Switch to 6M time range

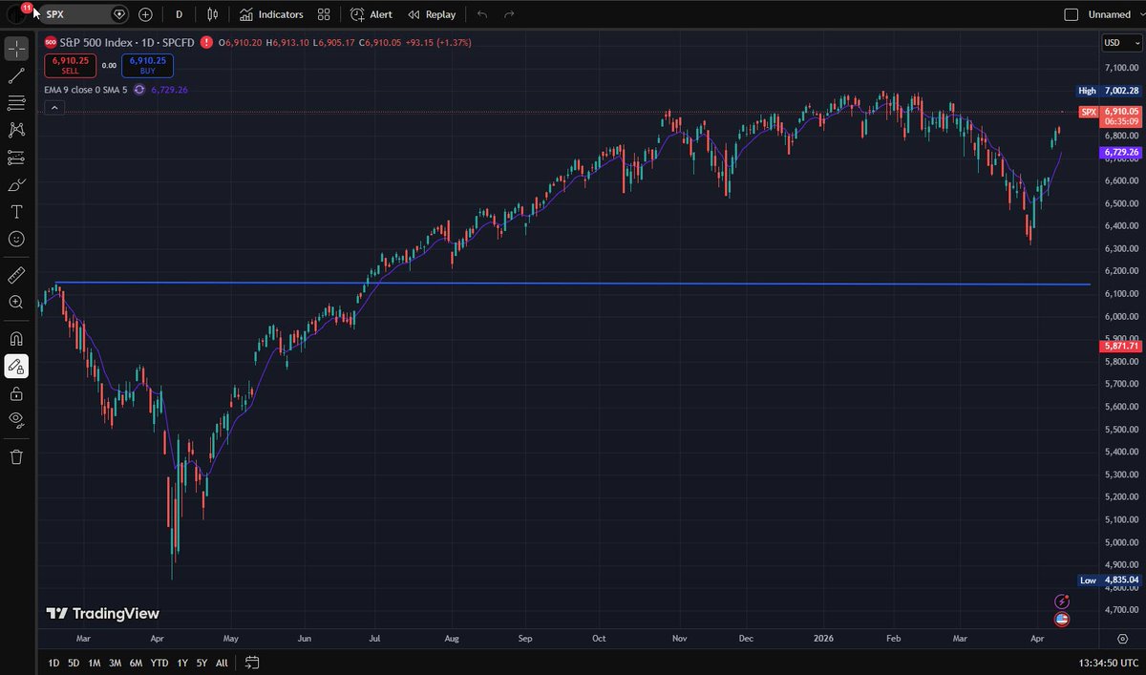(137, 662)
